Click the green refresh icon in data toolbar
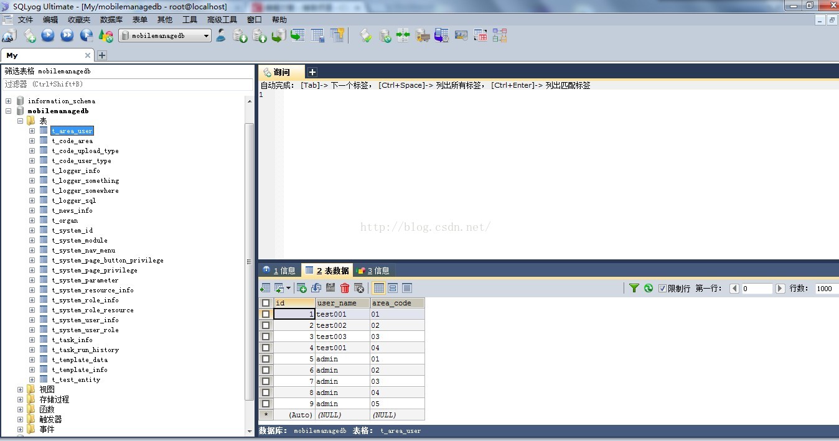The width and height of the screenshot is (839, 441). pyautogui.click(x=649, y=288)
